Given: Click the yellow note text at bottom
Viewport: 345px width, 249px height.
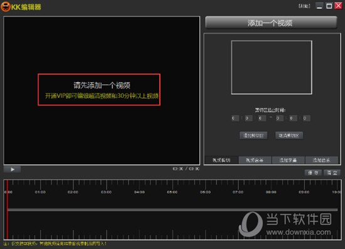Looking at the screenshot, I should [x=55, y=244].
